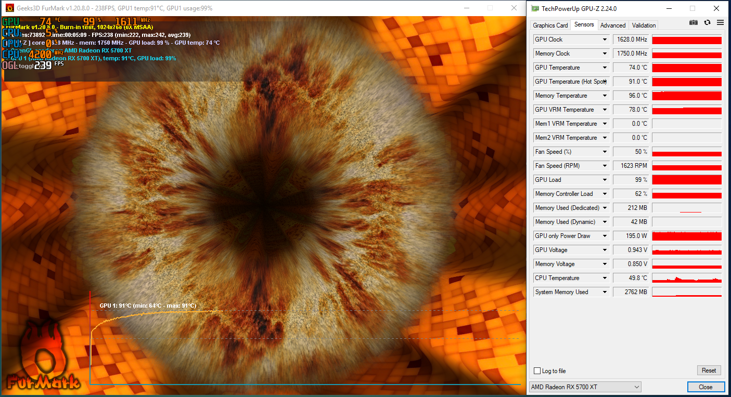Expand the GPU VRM Temperature dropdown

click(x=605, y=110)
